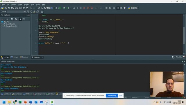The image size is (186, 105).
Task: Switch to the Call Stack tab
Action: [x=6, y=94]
